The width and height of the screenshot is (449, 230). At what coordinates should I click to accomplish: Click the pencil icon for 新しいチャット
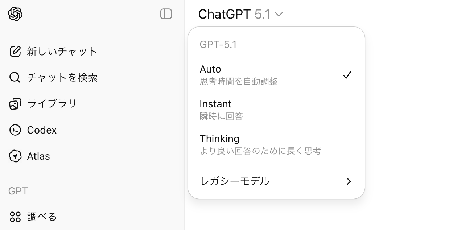click(15, 51)
